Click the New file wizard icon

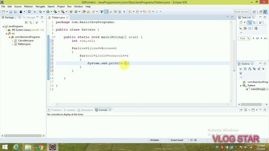(3, 12)
